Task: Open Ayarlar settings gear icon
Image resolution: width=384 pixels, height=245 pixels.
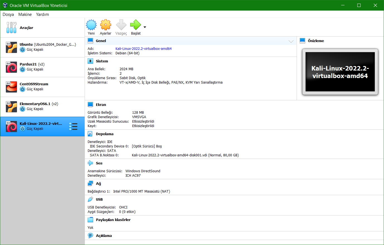Action: (x=106, y=25)
